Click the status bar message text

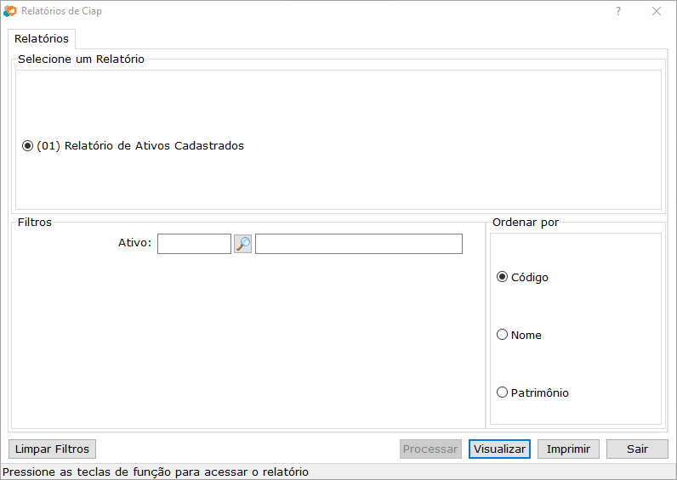156,472
